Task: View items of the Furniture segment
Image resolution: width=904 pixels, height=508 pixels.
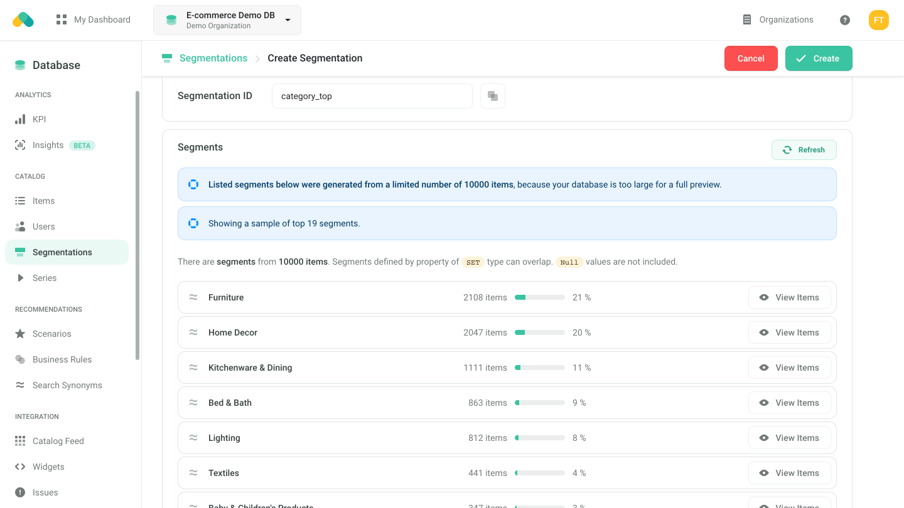Action: [789, 297]
